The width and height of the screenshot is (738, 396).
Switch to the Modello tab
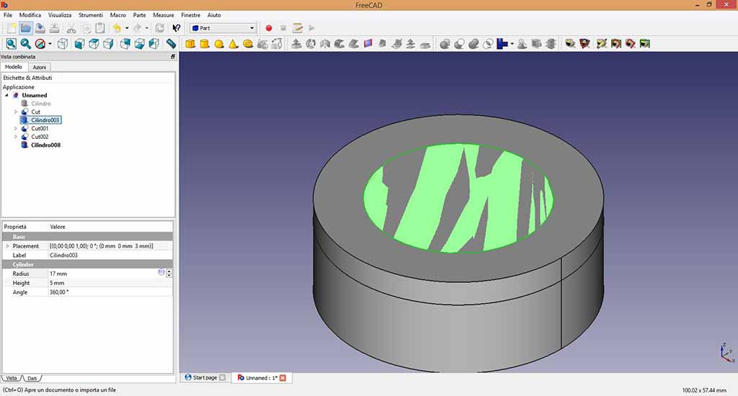14,67
